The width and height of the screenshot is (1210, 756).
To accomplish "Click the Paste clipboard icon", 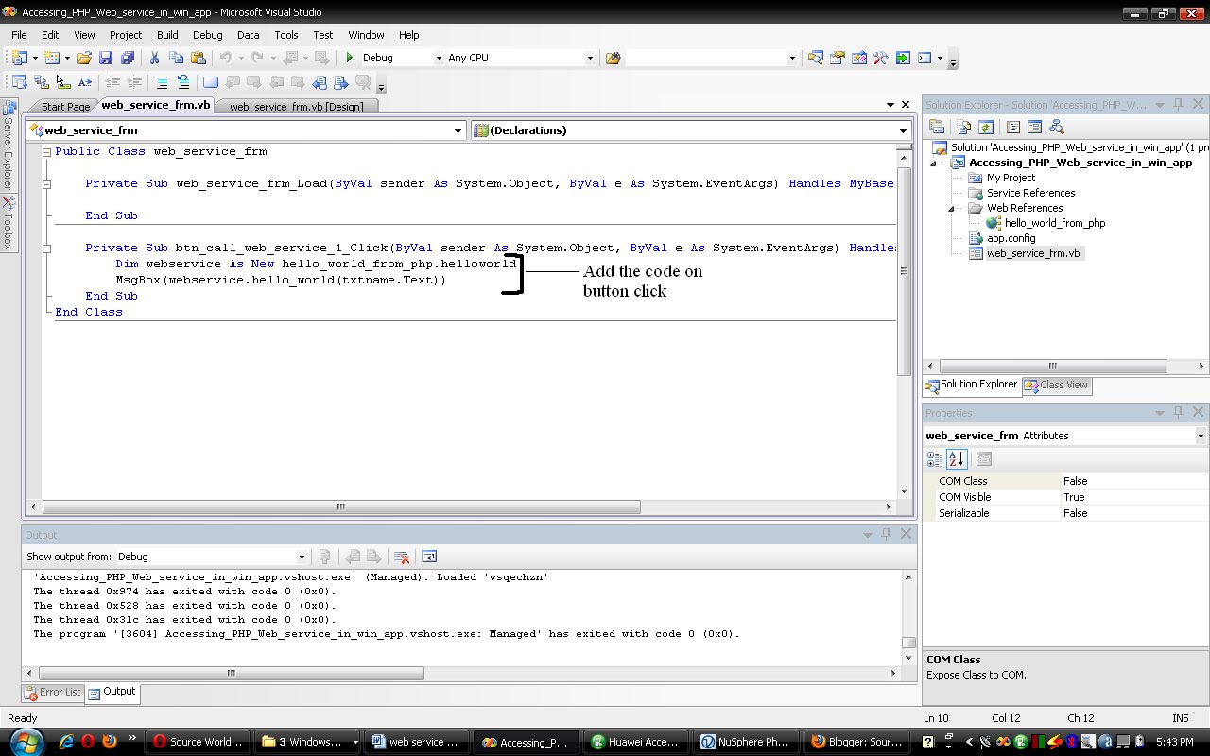I will pyautogui.click(x=199, y=58).
